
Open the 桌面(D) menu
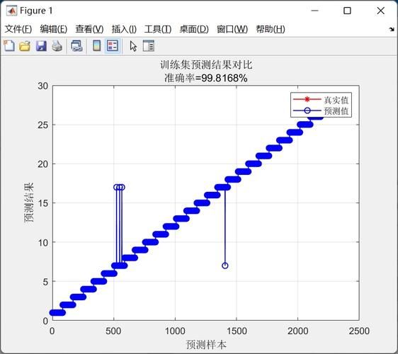(x=194, y=29)
